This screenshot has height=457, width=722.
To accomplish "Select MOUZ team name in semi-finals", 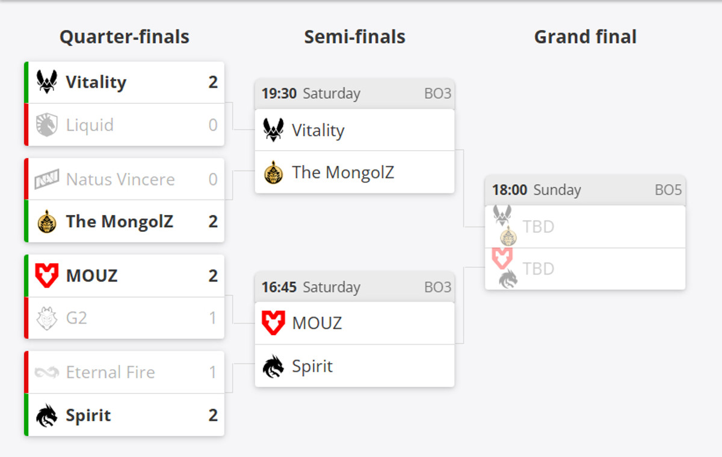I will [x=317, y=323].
